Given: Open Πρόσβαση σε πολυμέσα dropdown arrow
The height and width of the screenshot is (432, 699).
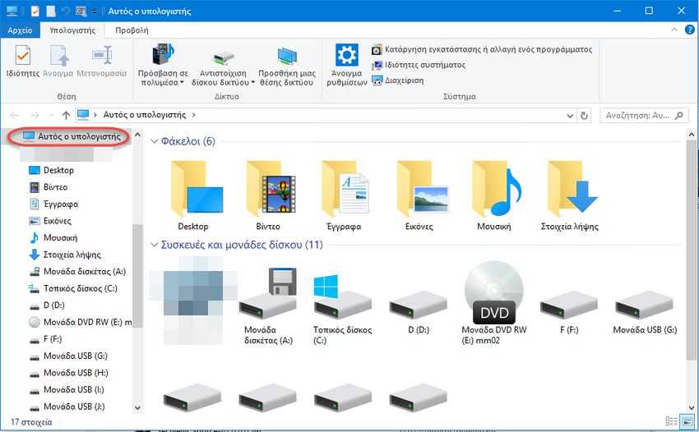Looking at the screenshot, I should point(182,83).
